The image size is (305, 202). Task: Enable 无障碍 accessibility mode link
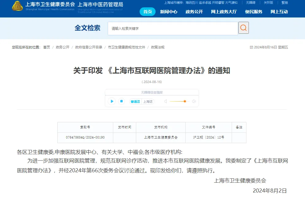coord(251,3)
